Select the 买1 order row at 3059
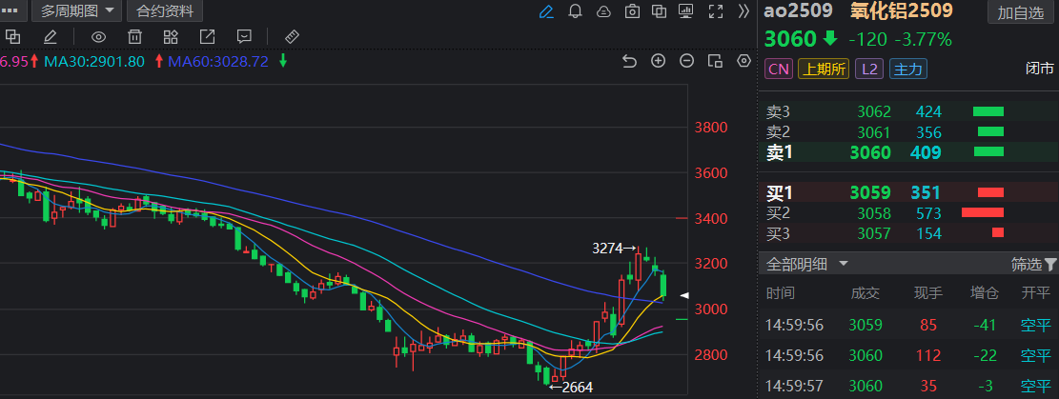The height and width of the screenshot is (399, 1059). click(x=908, y=193)
